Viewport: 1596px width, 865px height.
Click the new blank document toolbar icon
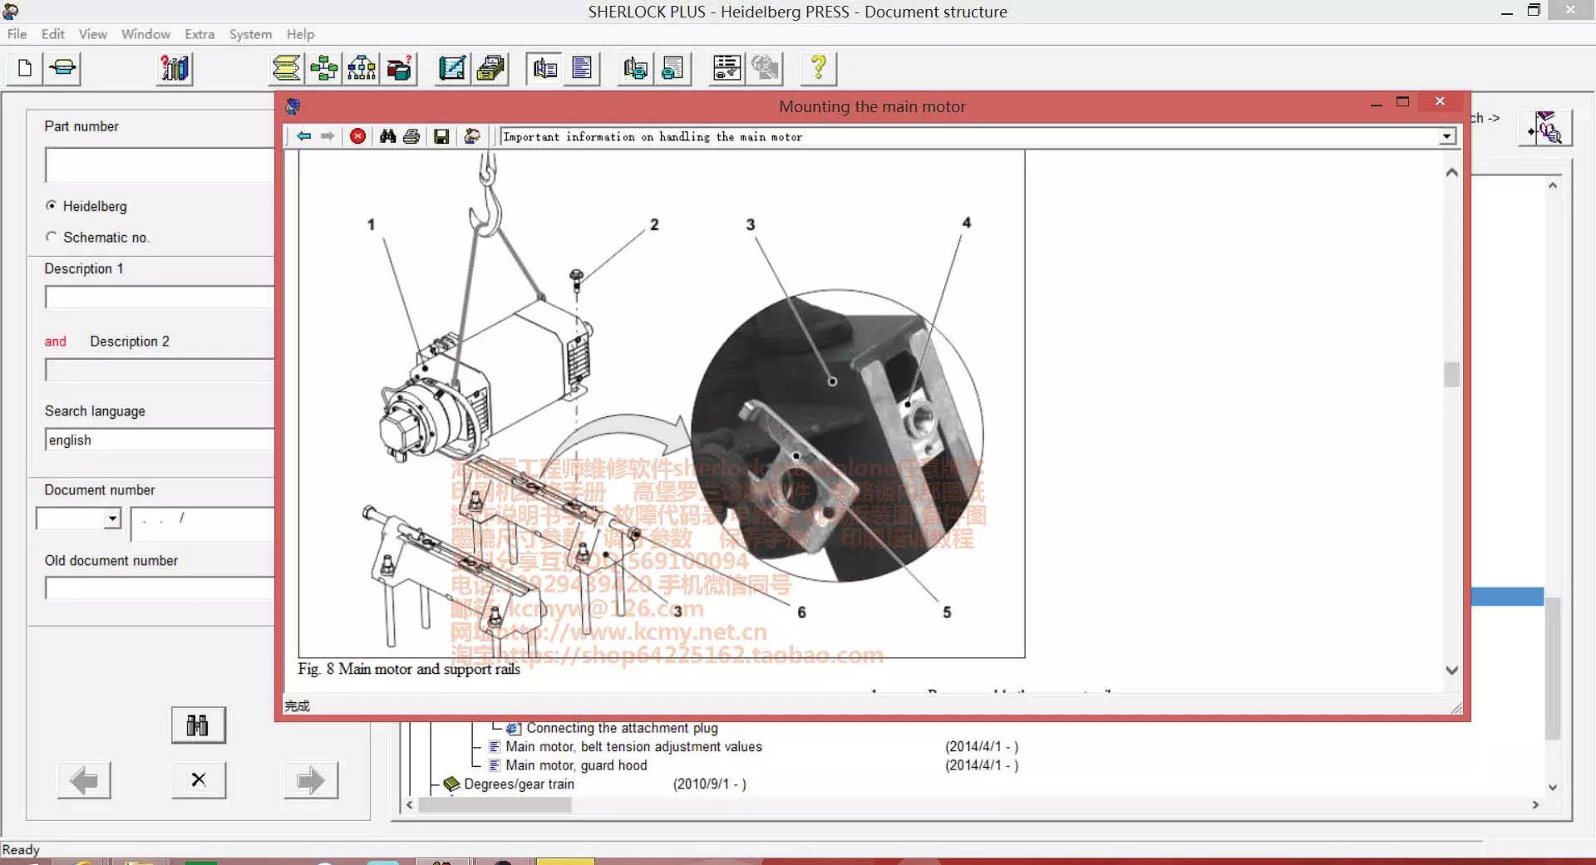[x=25, y=68]
